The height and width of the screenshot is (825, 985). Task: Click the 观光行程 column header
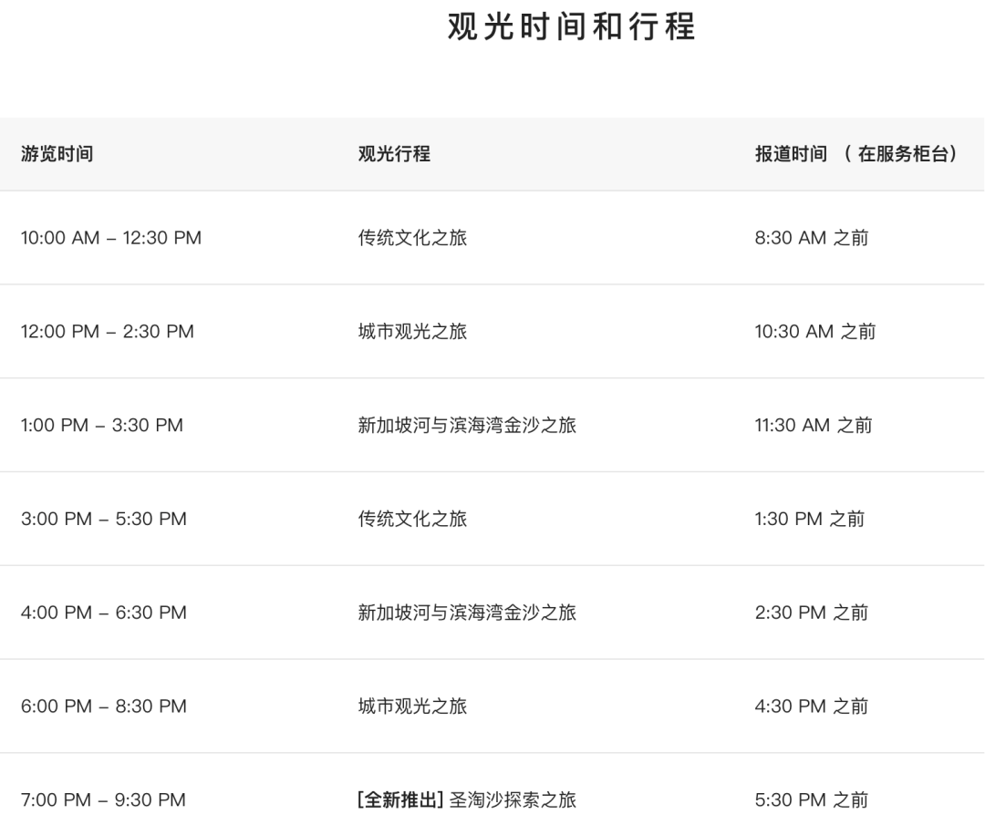point(395,154)
